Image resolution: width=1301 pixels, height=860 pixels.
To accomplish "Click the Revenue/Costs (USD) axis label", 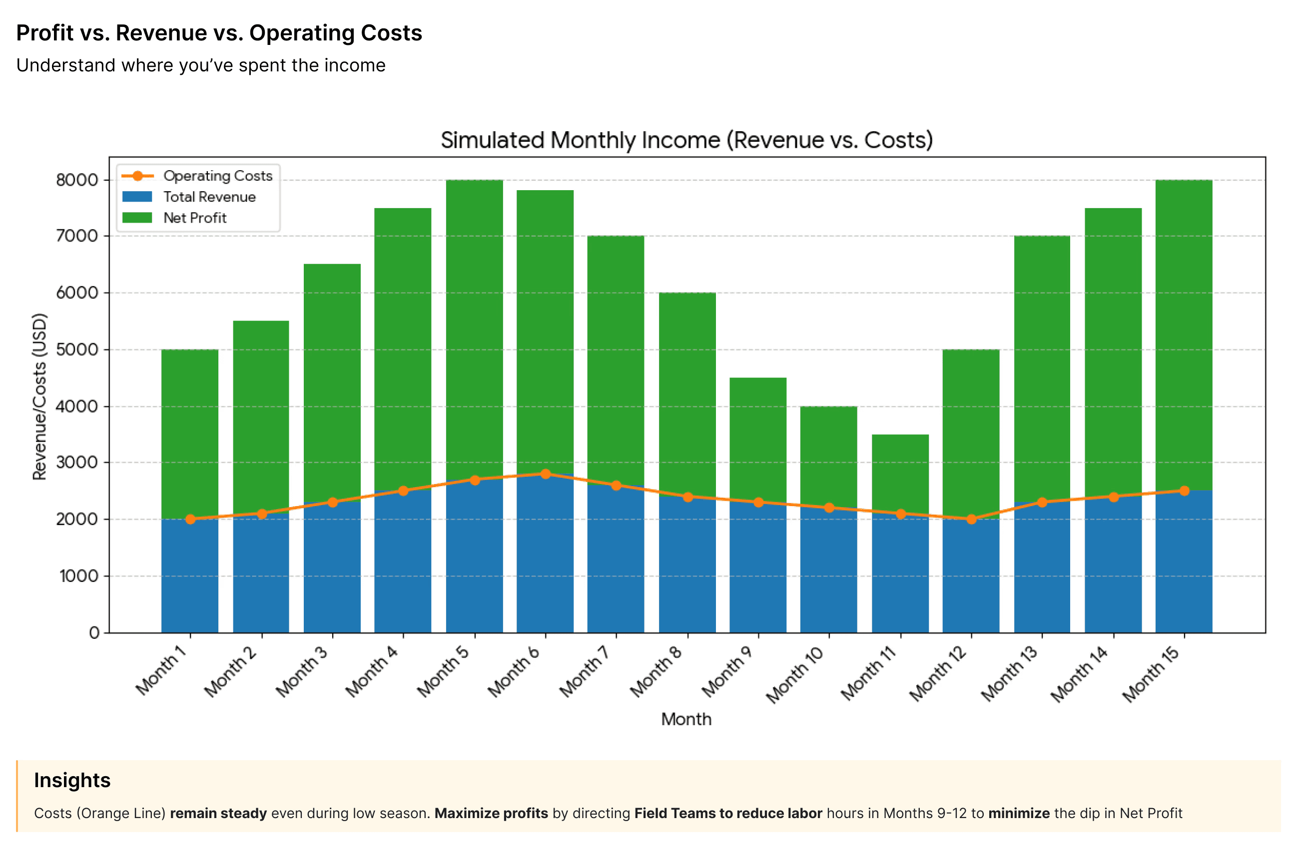I will [39, 396].
